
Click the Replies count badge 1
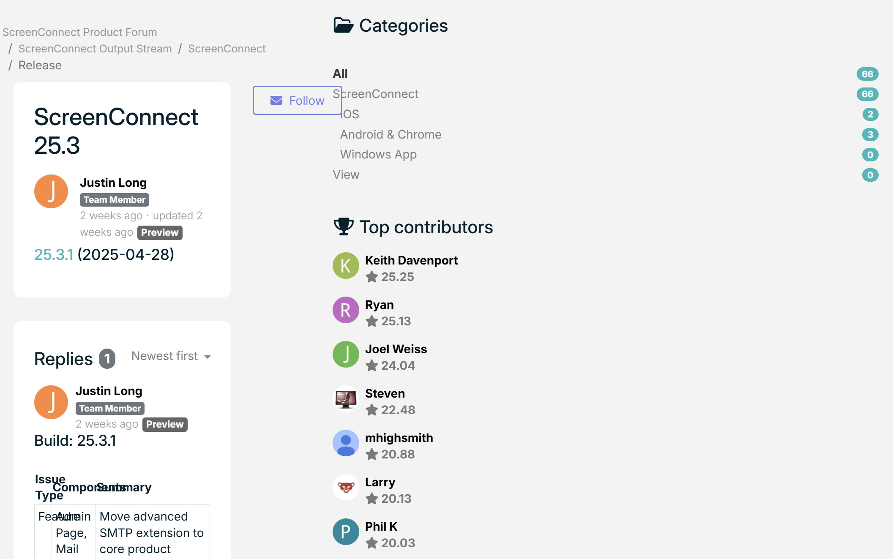pos(107,359)
